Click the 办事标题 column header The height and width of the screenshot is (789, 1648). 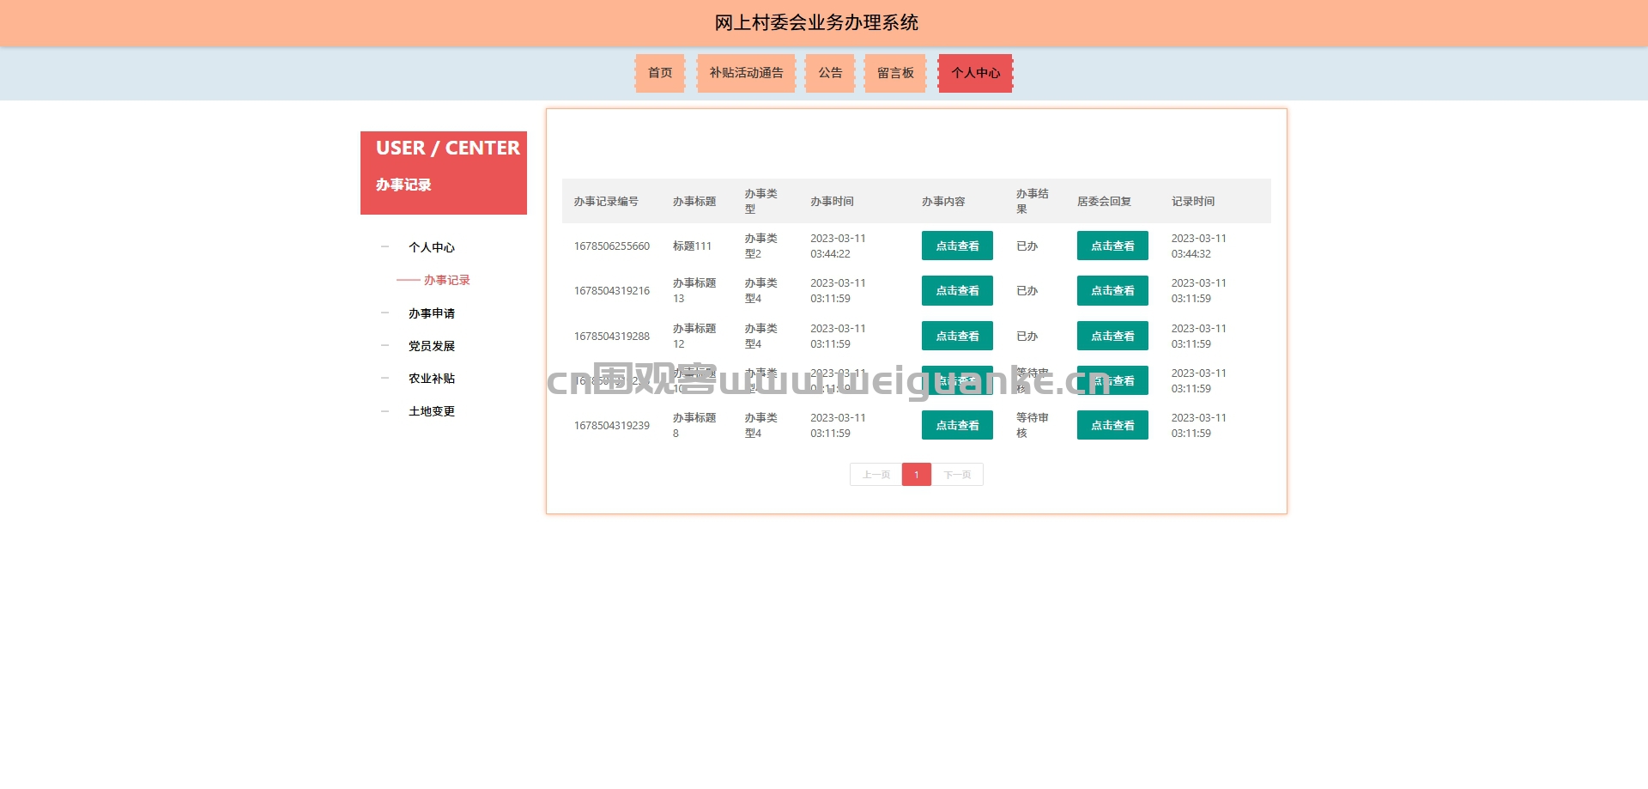694,202
